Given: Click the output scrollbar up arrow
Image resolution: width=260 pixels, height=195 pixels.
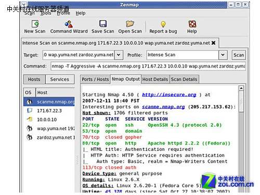Looking at the screenshot, I should click(x=241, y=88).
